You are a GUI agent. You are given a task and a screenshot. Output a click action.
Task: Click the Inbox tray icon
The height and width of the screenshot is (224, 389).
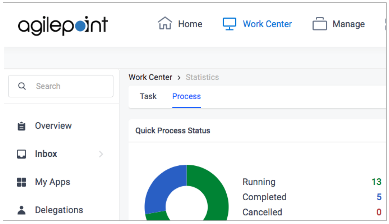[22, 154]
